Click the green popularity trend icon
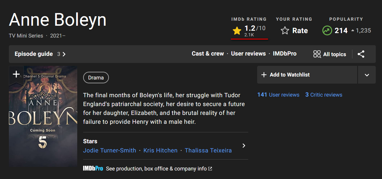Viewport: 382px width, 179px height. (327, 30)
